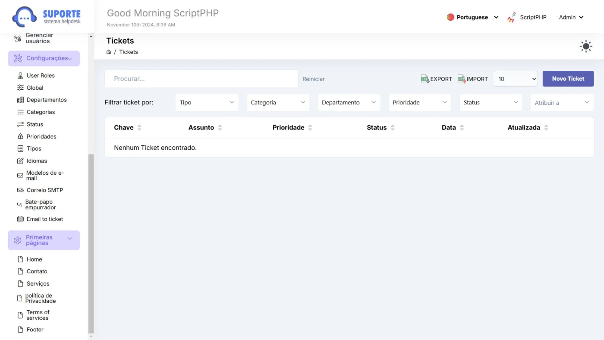Sort table by Prioridade column arrows
Viewport: 604px width, 340px height.
tap(310, 128)
